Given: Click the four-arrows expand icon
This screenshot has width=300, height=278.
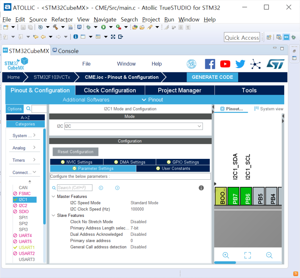Looking at the screenshot, I should click(x=113, y=37).
